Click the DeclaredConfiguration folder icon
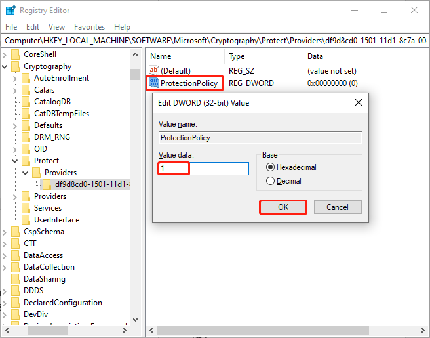430x338 pixels. point(15,303)
